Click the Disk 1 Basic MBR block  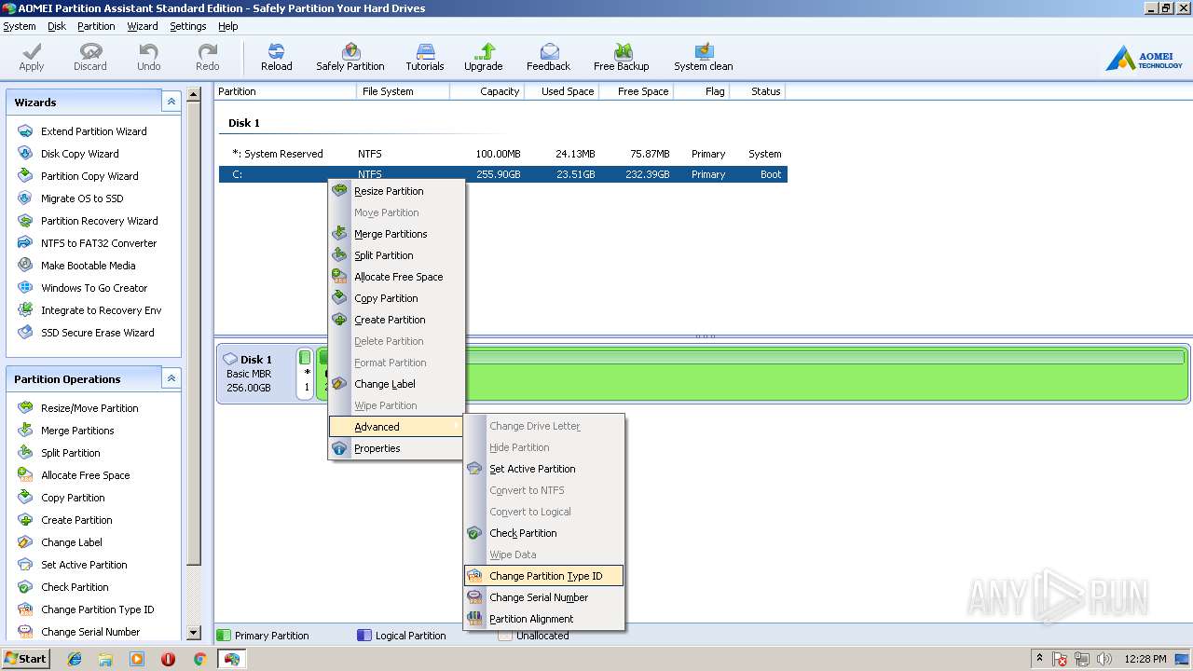(256, 374)
